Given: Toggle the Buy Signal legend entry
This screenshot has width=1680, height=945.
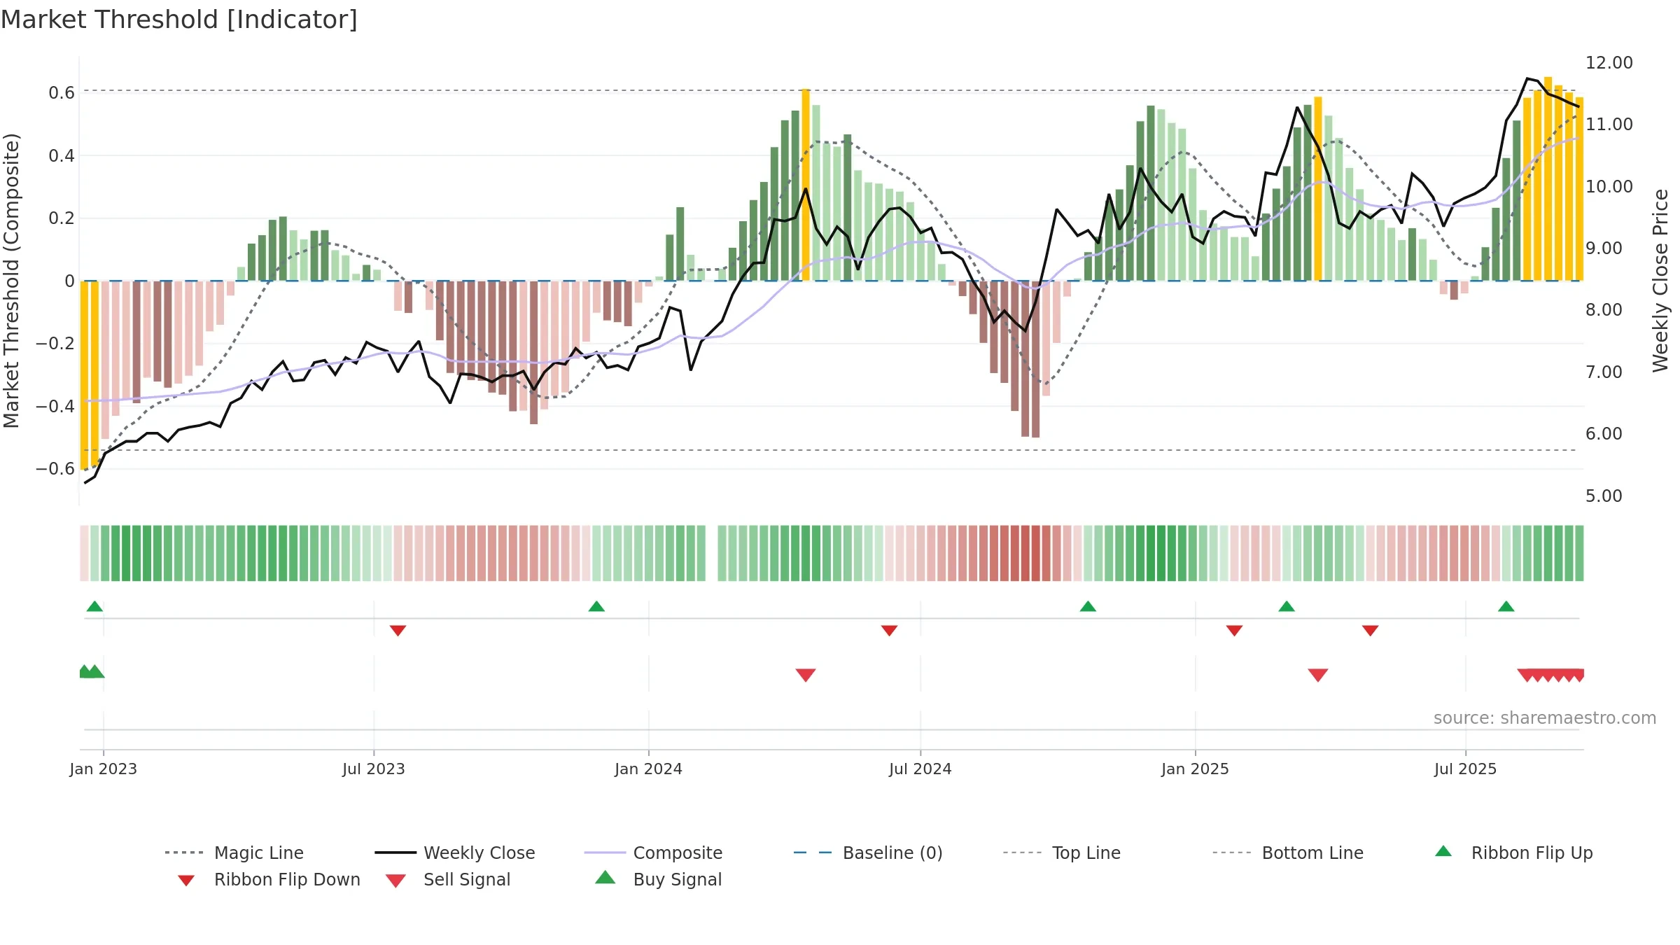Looking at the screenshot, I should (658, 879).
